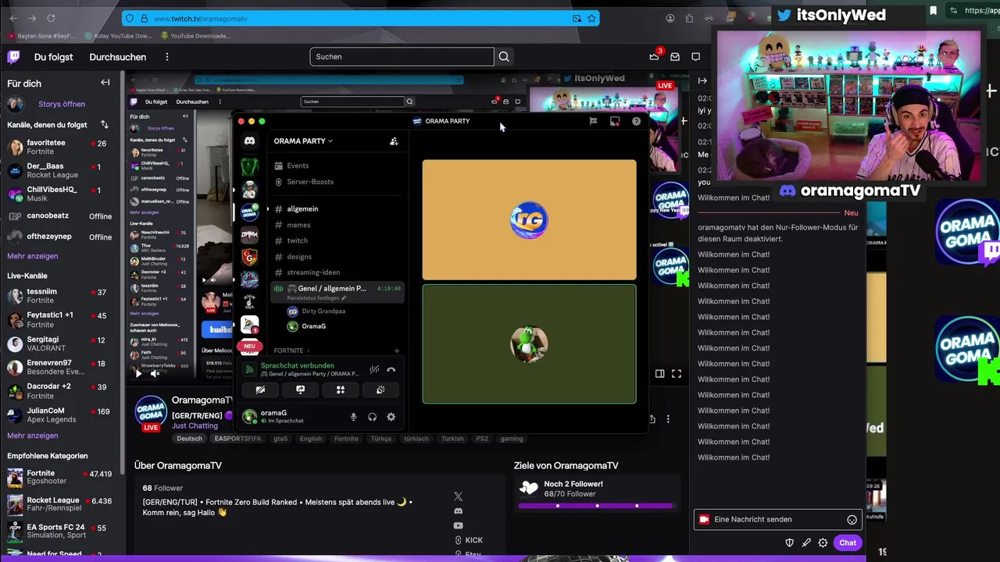Select the ORAMA GOMA server icon

(x=249, y=212)
